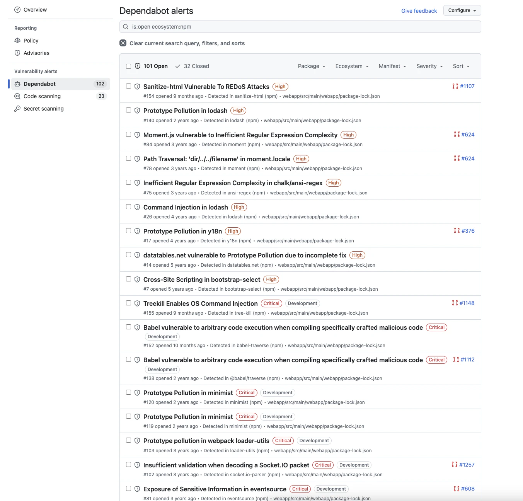523x501 pixels.
Task: Open the Severity filter dropdown
Action: (429, 66)
